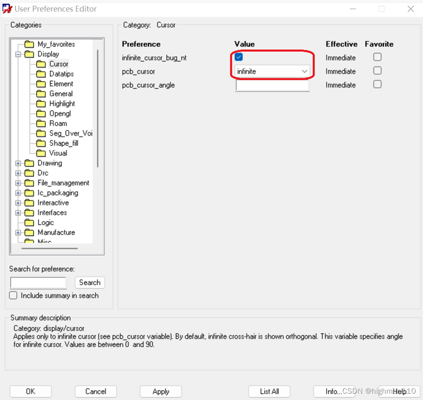This screenshot has height=400, width=423.
Task: Click the Seg_Over_Voi folder icon
Action: 41,133
